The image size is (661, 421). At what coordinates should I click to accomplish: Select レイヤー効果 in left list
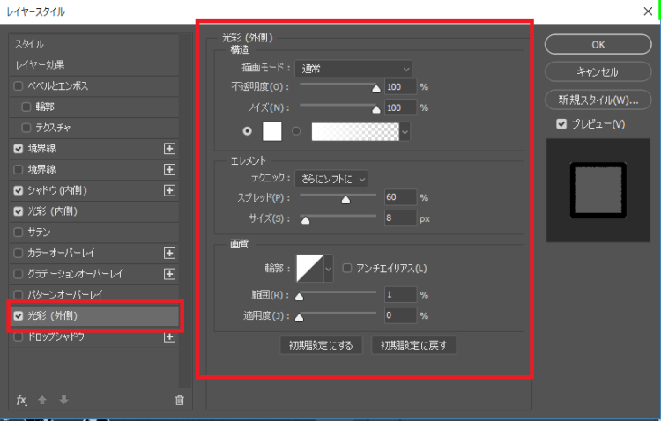[93, 65]
